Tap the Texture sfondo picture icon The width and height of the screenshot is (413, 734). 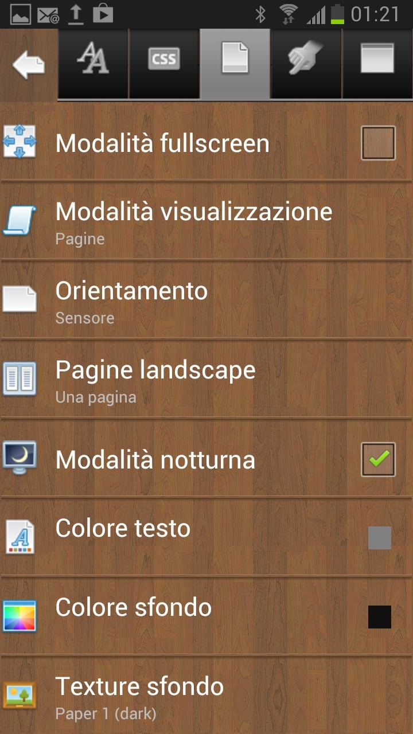[20, 696]
